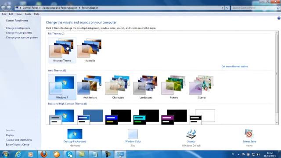281x158 pixels.
Task: Open Screen Saver settings icon
Action: click(x=249, y=134)
